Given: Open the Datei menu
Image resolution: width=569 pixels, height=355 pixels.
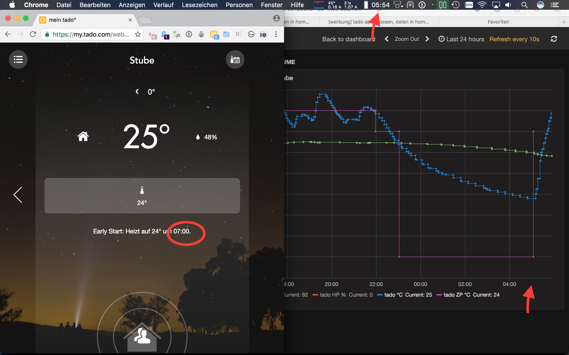Looking at the screenshot, I should (x=64, y=5).
